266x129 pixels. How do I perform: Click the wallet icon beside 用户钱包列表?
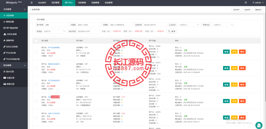(4, 28)
